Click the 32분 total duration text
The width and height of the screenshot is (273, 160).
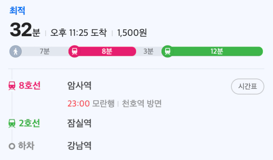pos(25,30)
